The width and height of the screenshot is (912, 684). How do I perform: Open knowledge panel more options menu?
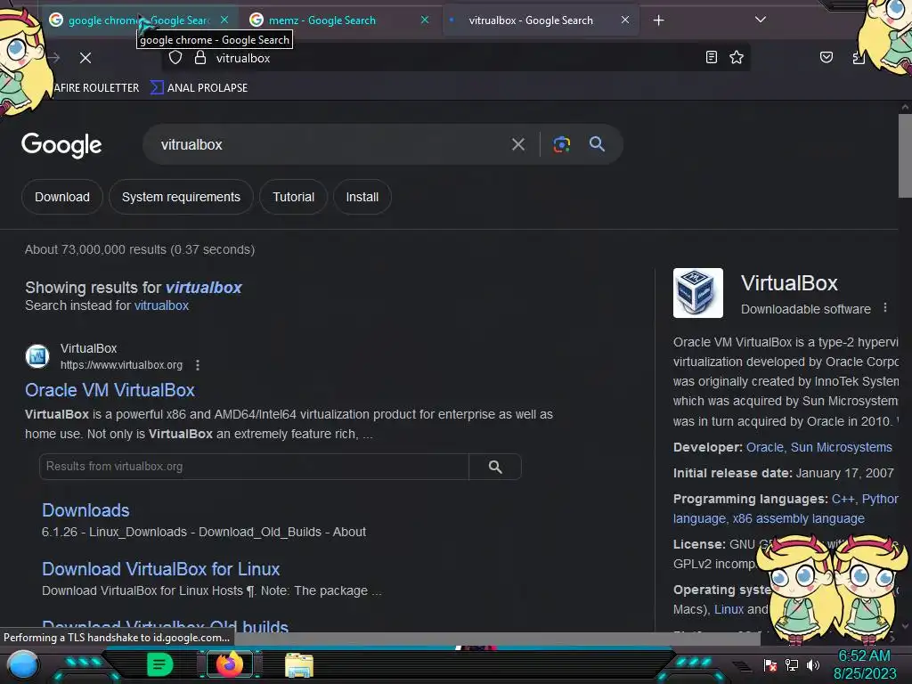885,307
